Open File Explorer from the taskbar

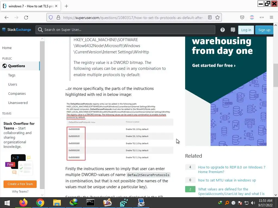click(57, 203)
